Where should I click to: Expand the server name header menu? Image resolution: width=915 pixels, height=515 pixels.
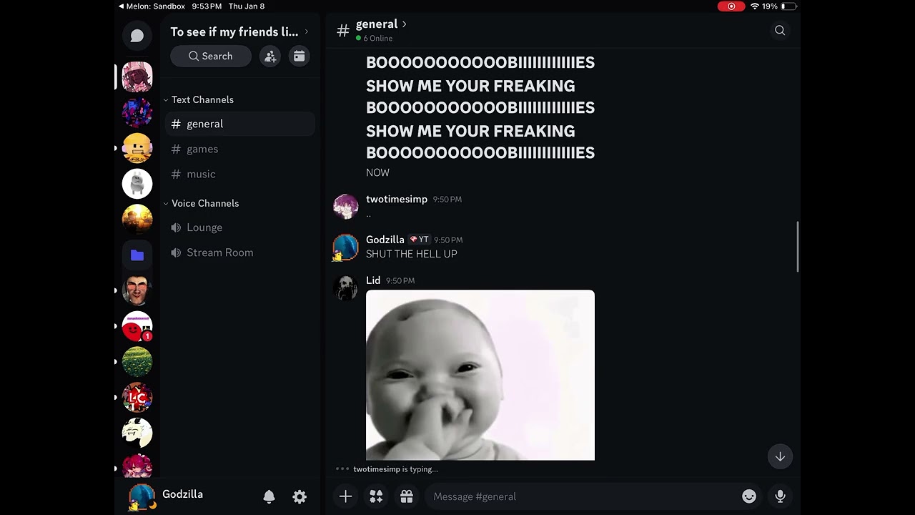pyautogui.click(x=239, y=31)
